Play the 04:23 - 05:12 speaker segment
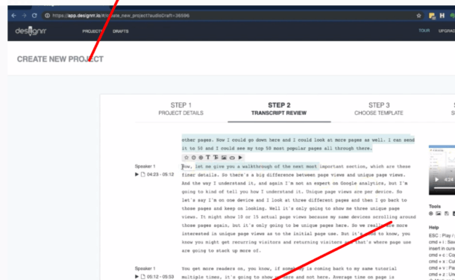 [x=136, y=174]
